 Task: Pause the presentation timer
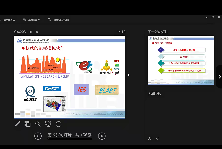pos(31,32)
